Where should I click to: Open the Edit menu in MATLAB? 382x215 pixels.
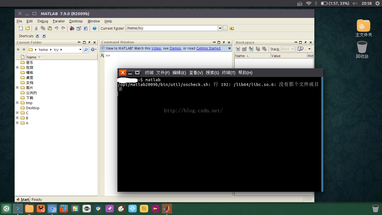(29, 21)
